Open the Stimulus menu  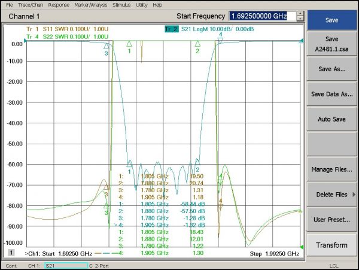tap(121, 5)
